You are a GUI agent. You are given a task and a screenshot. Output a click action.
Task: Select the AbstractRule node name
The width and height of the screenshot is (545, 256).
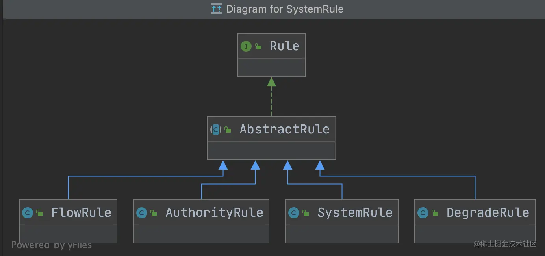pos(284,130)
